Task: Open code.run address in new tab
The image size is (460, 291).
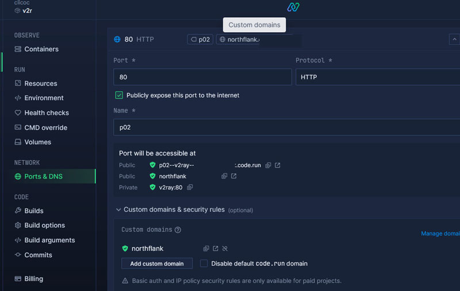Action: [x=277, y=165]
